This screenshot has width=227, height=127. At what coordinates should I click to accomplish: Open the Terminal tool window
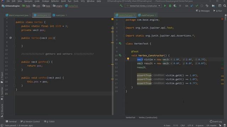tap(11, 121)
